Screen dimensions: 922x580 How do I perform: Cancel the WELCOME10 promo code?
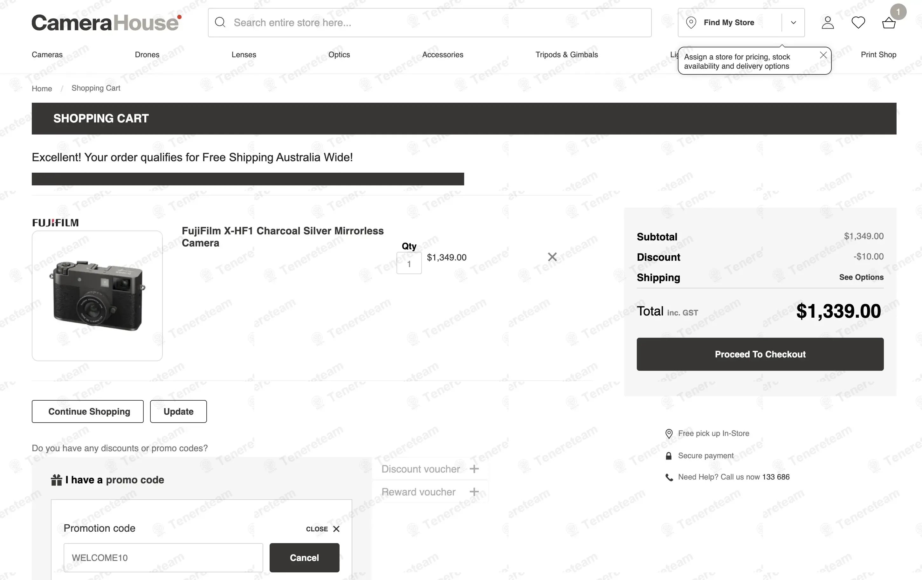(x=304, y=558)
